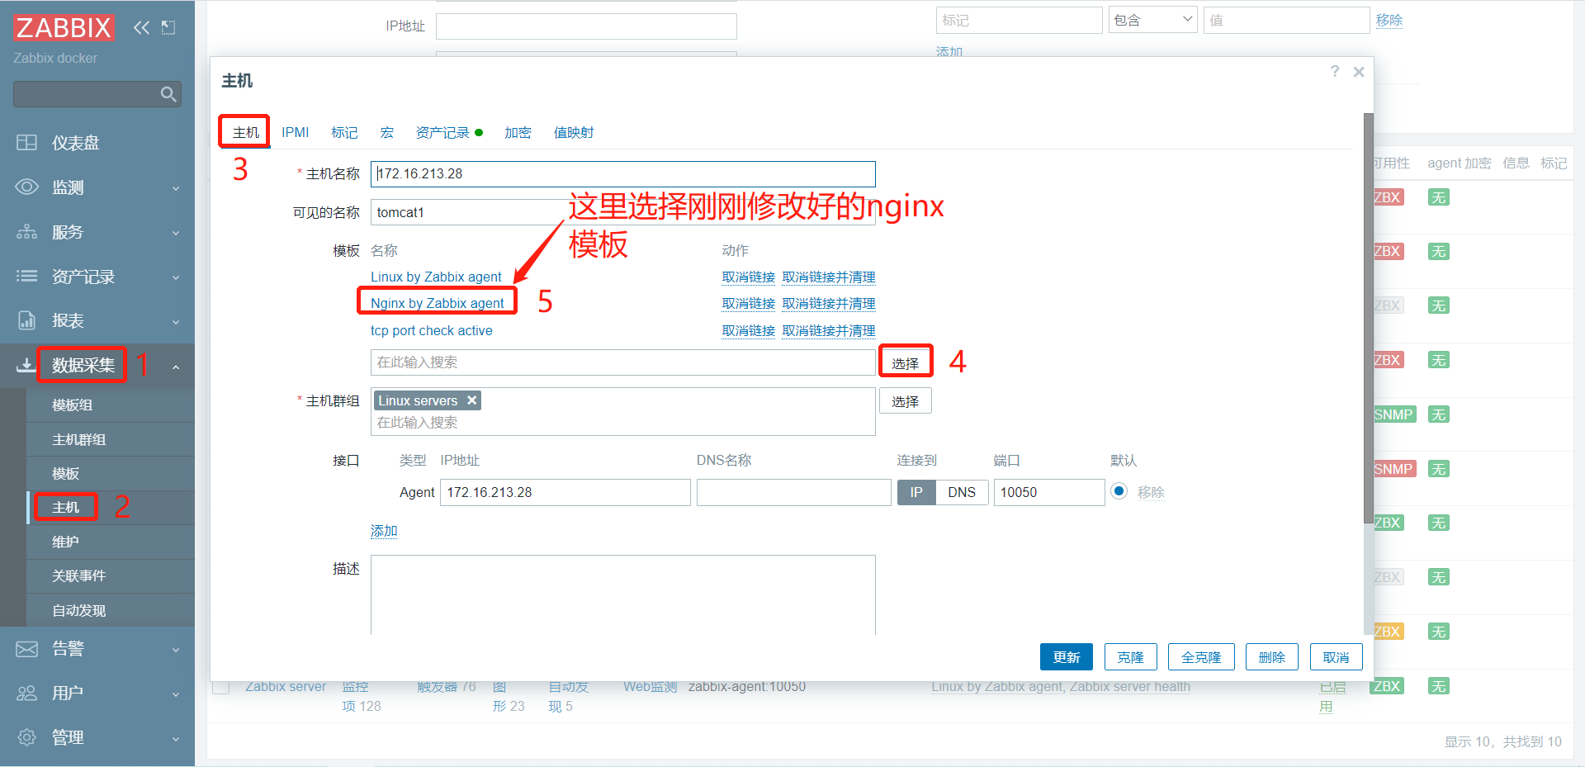Viewport: 1585px width, 767px height.
Task: Switch to the 值映射 tab
Action: click(x=574, y=132)
